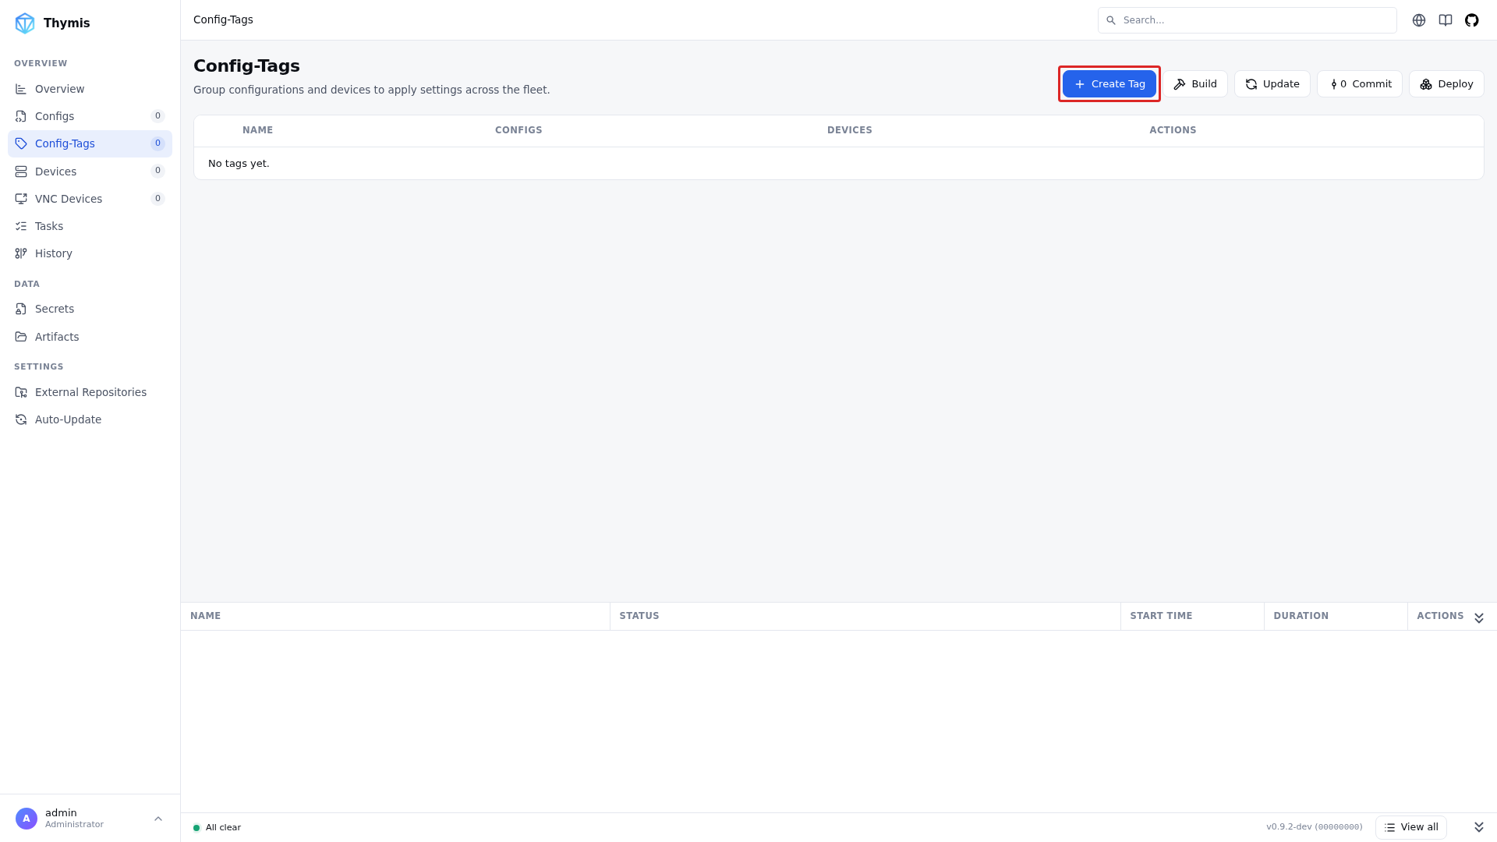Focus the Search input field
Viewport: 1497px width, 842px height.
pyautogui.click(x=1247, y=20)
